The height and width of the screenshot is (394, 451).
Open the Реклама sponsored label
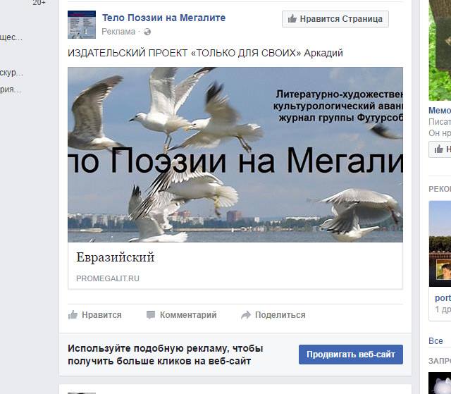(118, 32)
